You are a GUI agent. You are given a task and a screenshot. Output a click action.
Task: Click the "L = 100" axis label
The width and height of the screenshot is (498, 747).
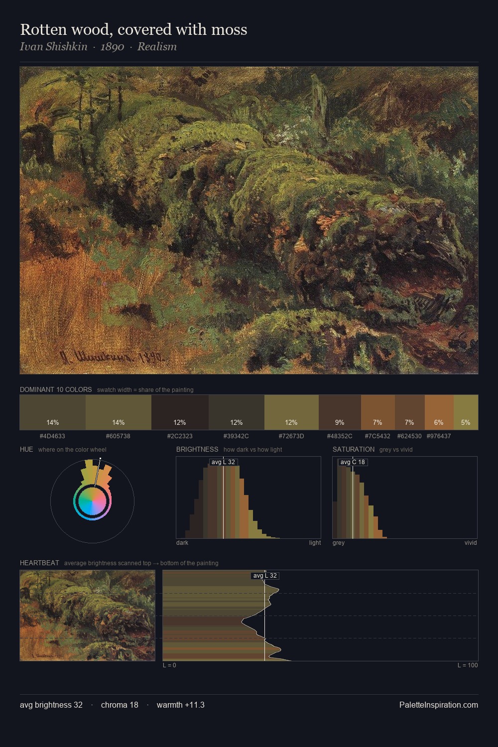(468, 665)
